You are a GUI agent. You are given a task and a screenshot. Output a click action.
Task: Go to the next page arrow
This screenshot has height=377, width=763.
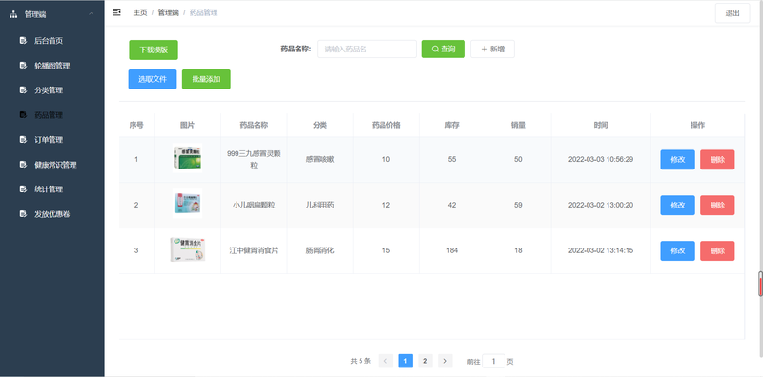tap(444, 361)
